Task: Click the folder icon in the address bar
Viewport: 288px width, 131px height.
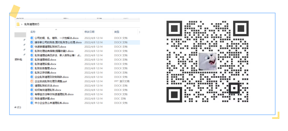Action: (18, 24)
